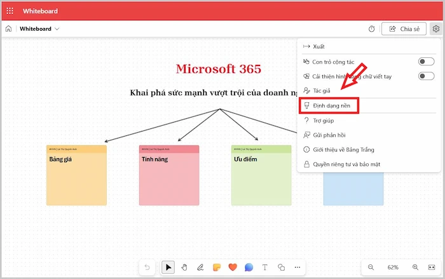
Task: Select the Tác giả menu item
Action: pyautogui.click(x=369, y=90)
